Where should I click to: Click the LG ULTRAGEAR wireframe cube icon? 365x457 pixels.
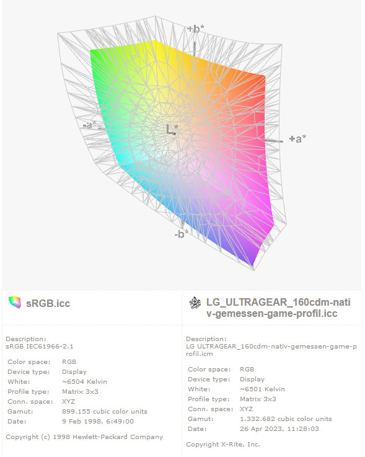point(195,303)
